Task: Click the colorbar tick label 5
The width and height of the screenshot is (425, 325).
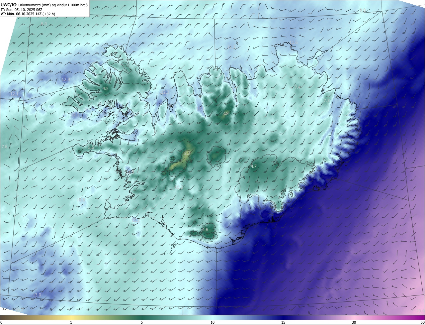Action: coord(142,322)
